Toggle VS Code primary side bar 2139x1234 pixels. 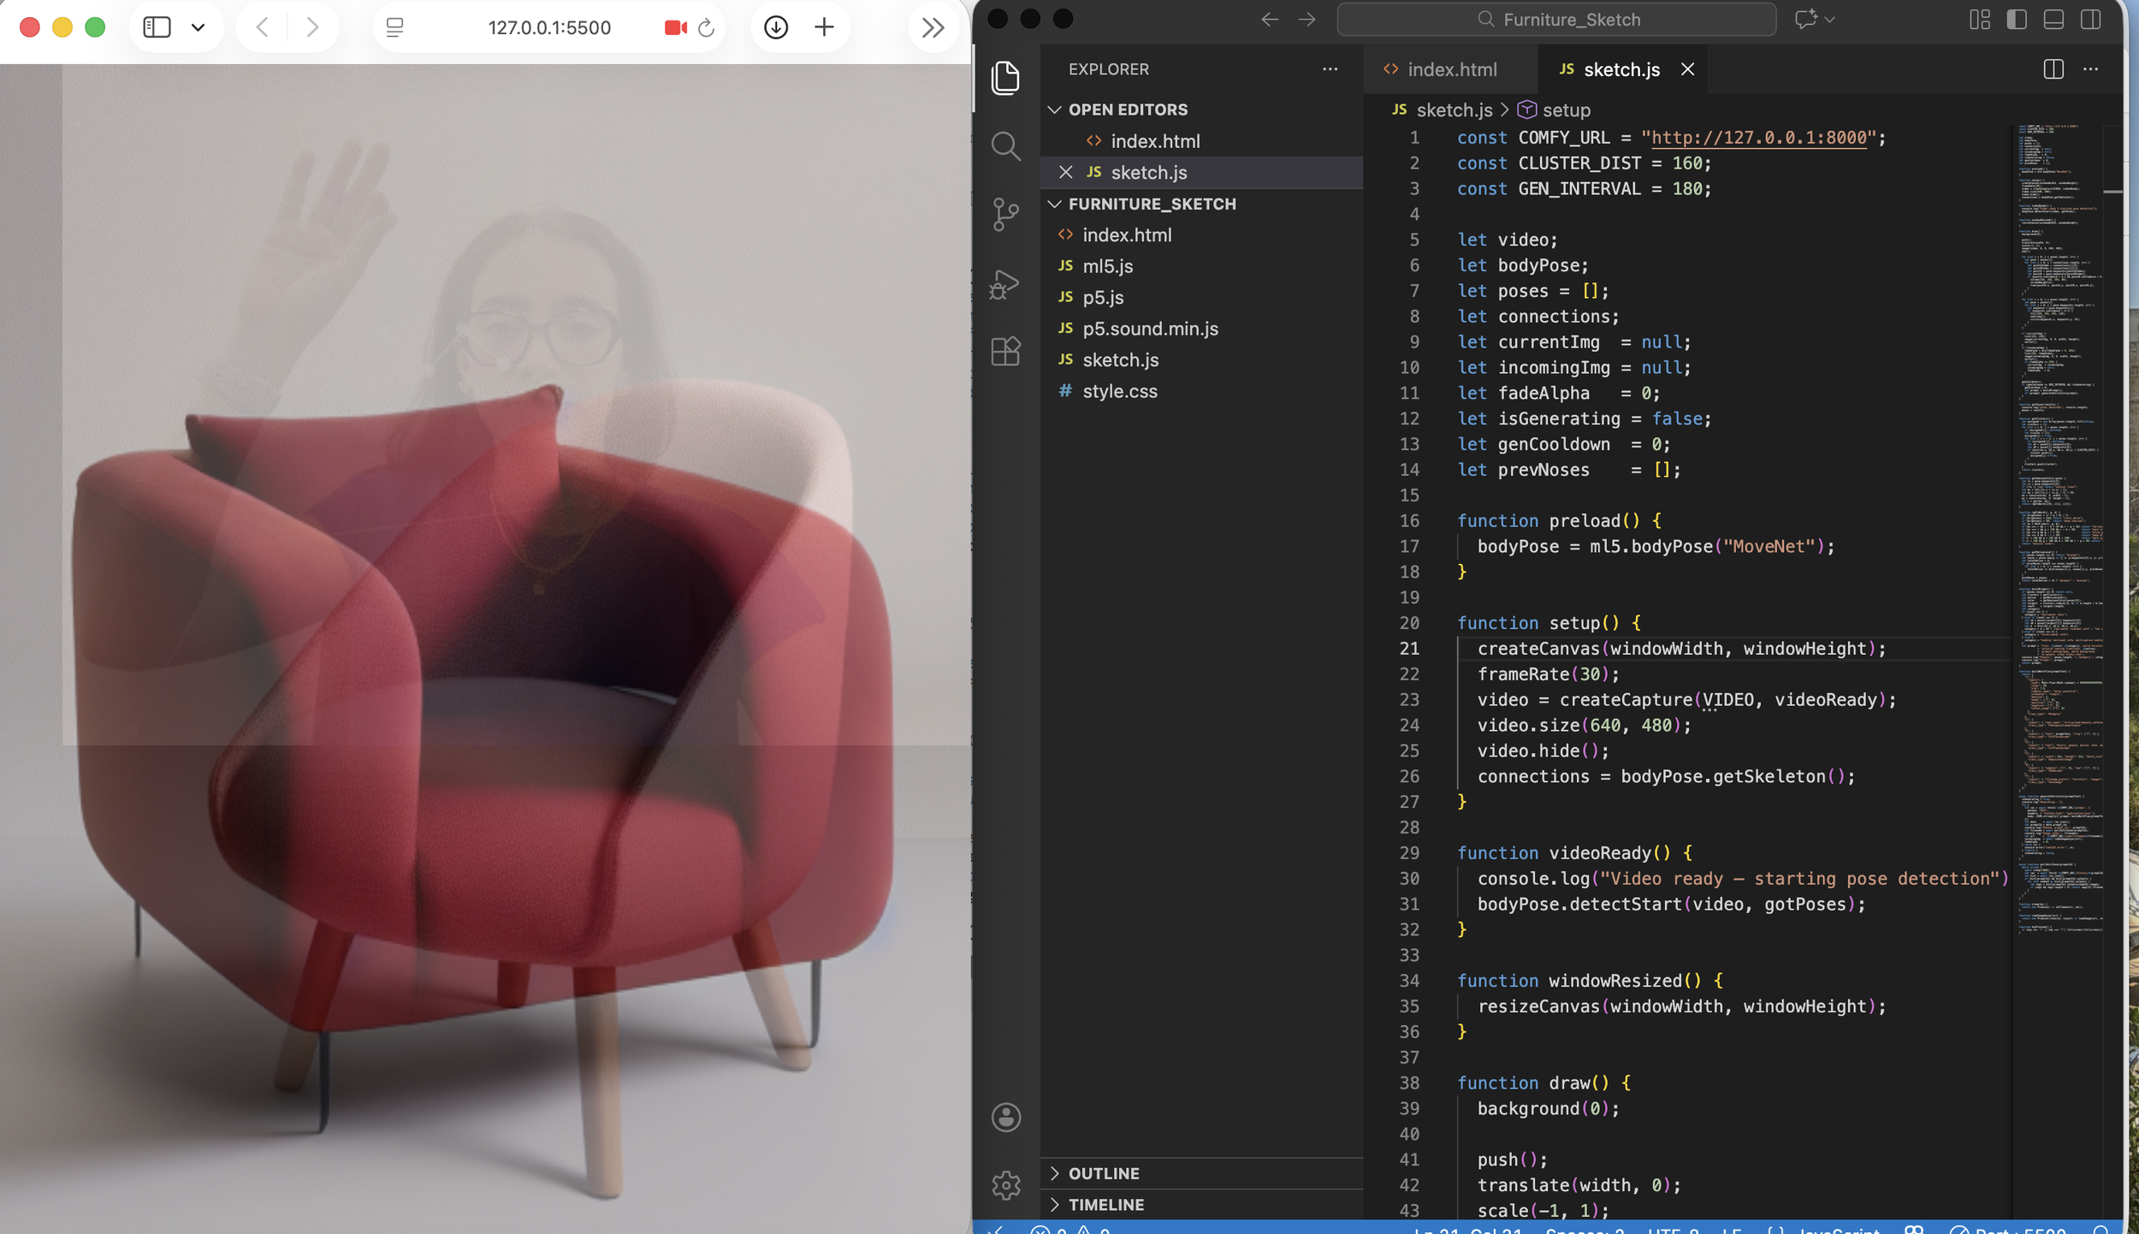pos(2017,20)
